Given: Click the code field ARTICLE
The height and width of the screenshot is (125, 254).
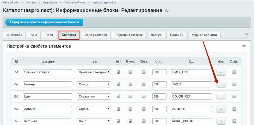Looking at the screenshot, I should tap(191, 109).
